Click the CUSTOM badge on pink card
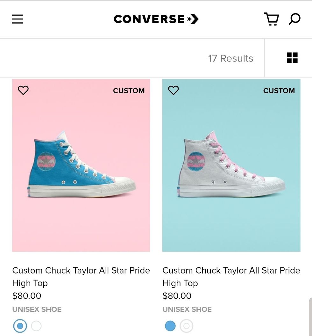Image resolution: width=312 pixels, height=336 pixels. tap(129, 91)
